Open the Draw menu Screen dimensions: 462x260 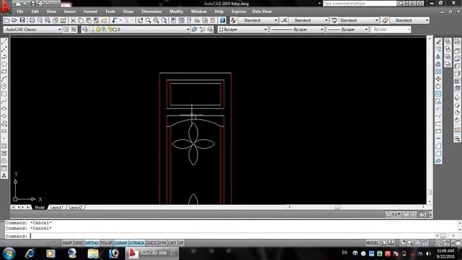(128, 12)
